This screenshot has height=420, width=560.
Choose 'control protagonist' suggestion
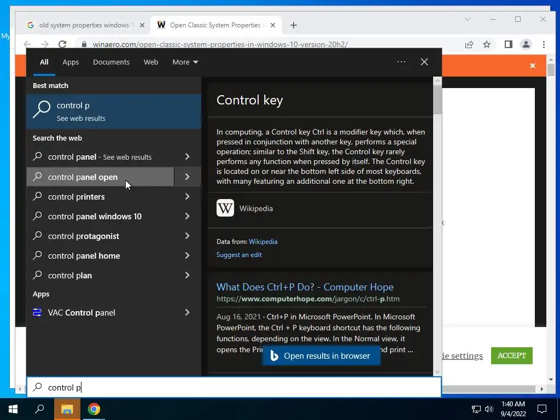coord(101,236)
